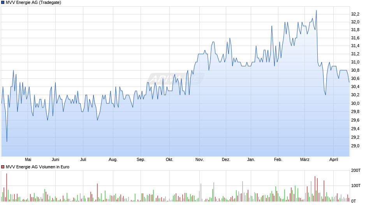The width and height of the screenshot is (366, 205).
Task: Click the 'Juni' month label
Action: tap(56, 159)
